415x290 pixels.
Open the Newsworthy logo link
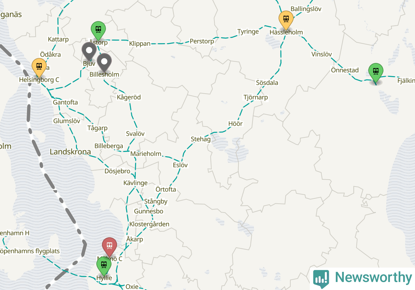pyautogui.click(x=362, y=278)
